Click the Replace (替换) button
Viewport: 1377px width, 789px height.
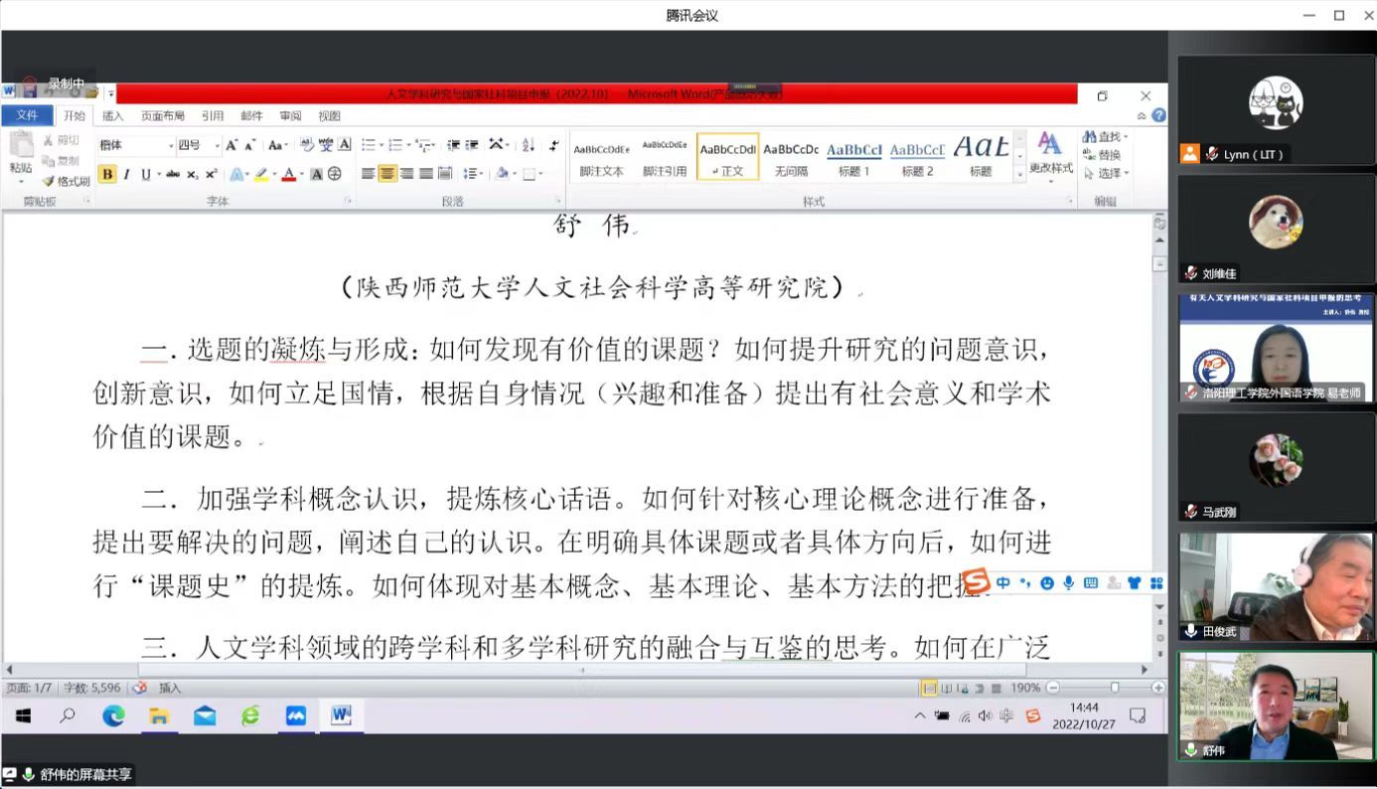1102,155
